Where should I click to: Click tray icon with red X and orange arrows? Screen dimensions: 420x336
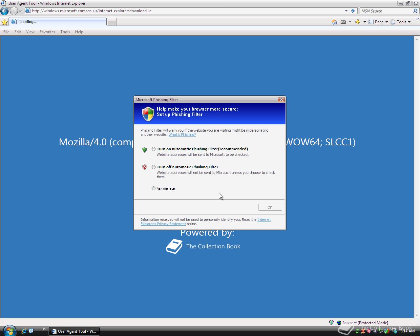coord(363,331)
